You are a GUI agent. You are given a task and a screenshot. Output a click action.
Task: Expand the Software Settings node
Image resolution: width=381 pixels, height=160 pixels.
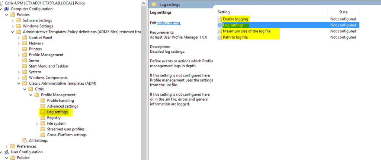[x=13, y=20]
